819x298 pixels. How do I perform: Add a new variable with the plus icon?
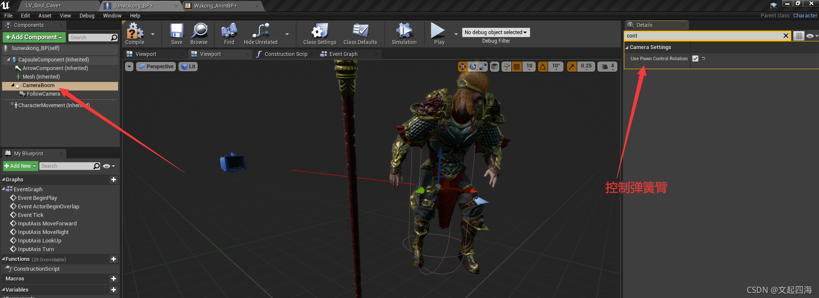click(113, 290)
